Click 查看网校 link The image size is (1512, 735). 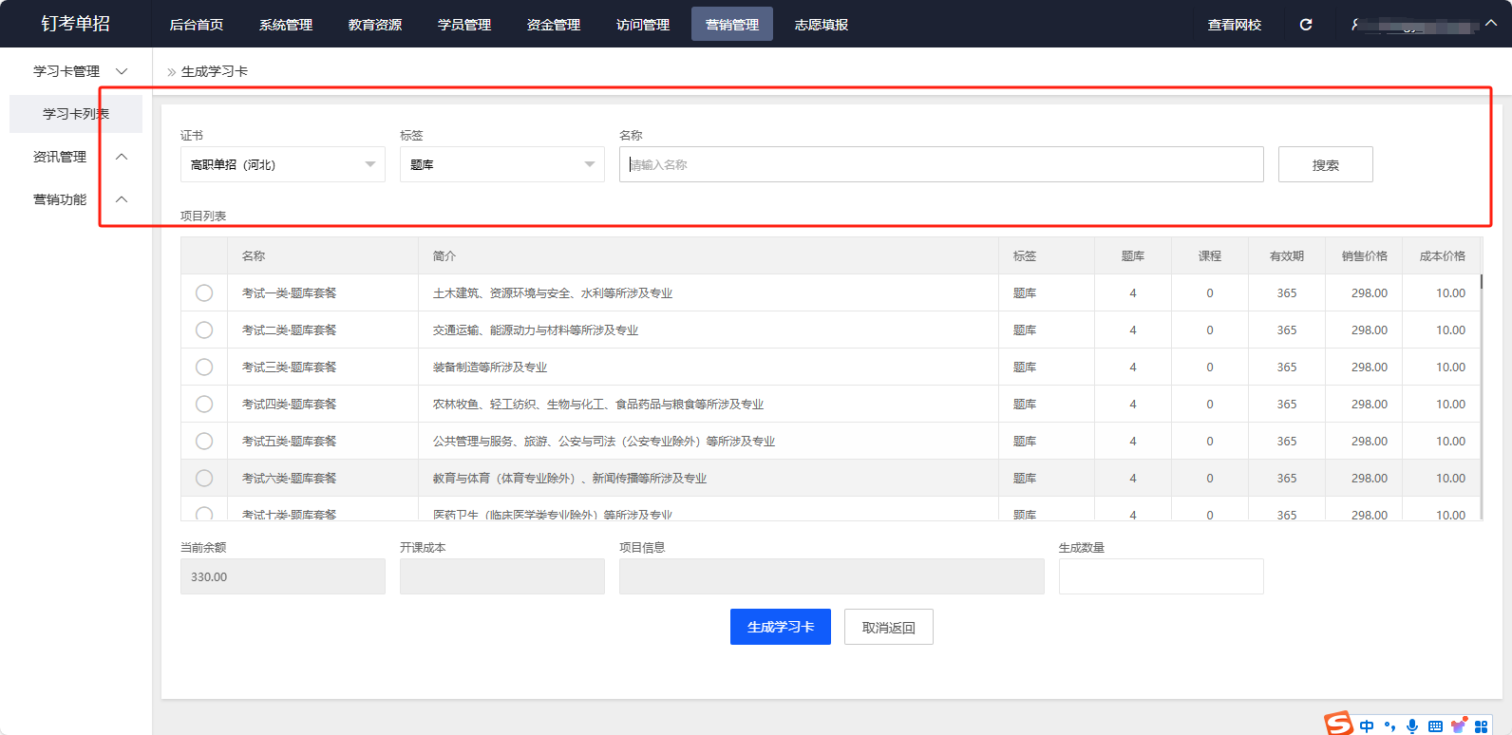[x=1235, y=25]
